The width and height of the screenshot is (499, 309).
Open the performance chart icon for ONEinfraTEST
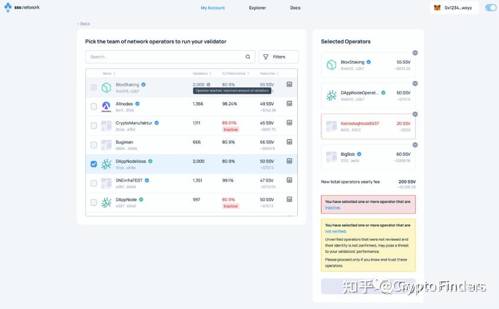289,180
